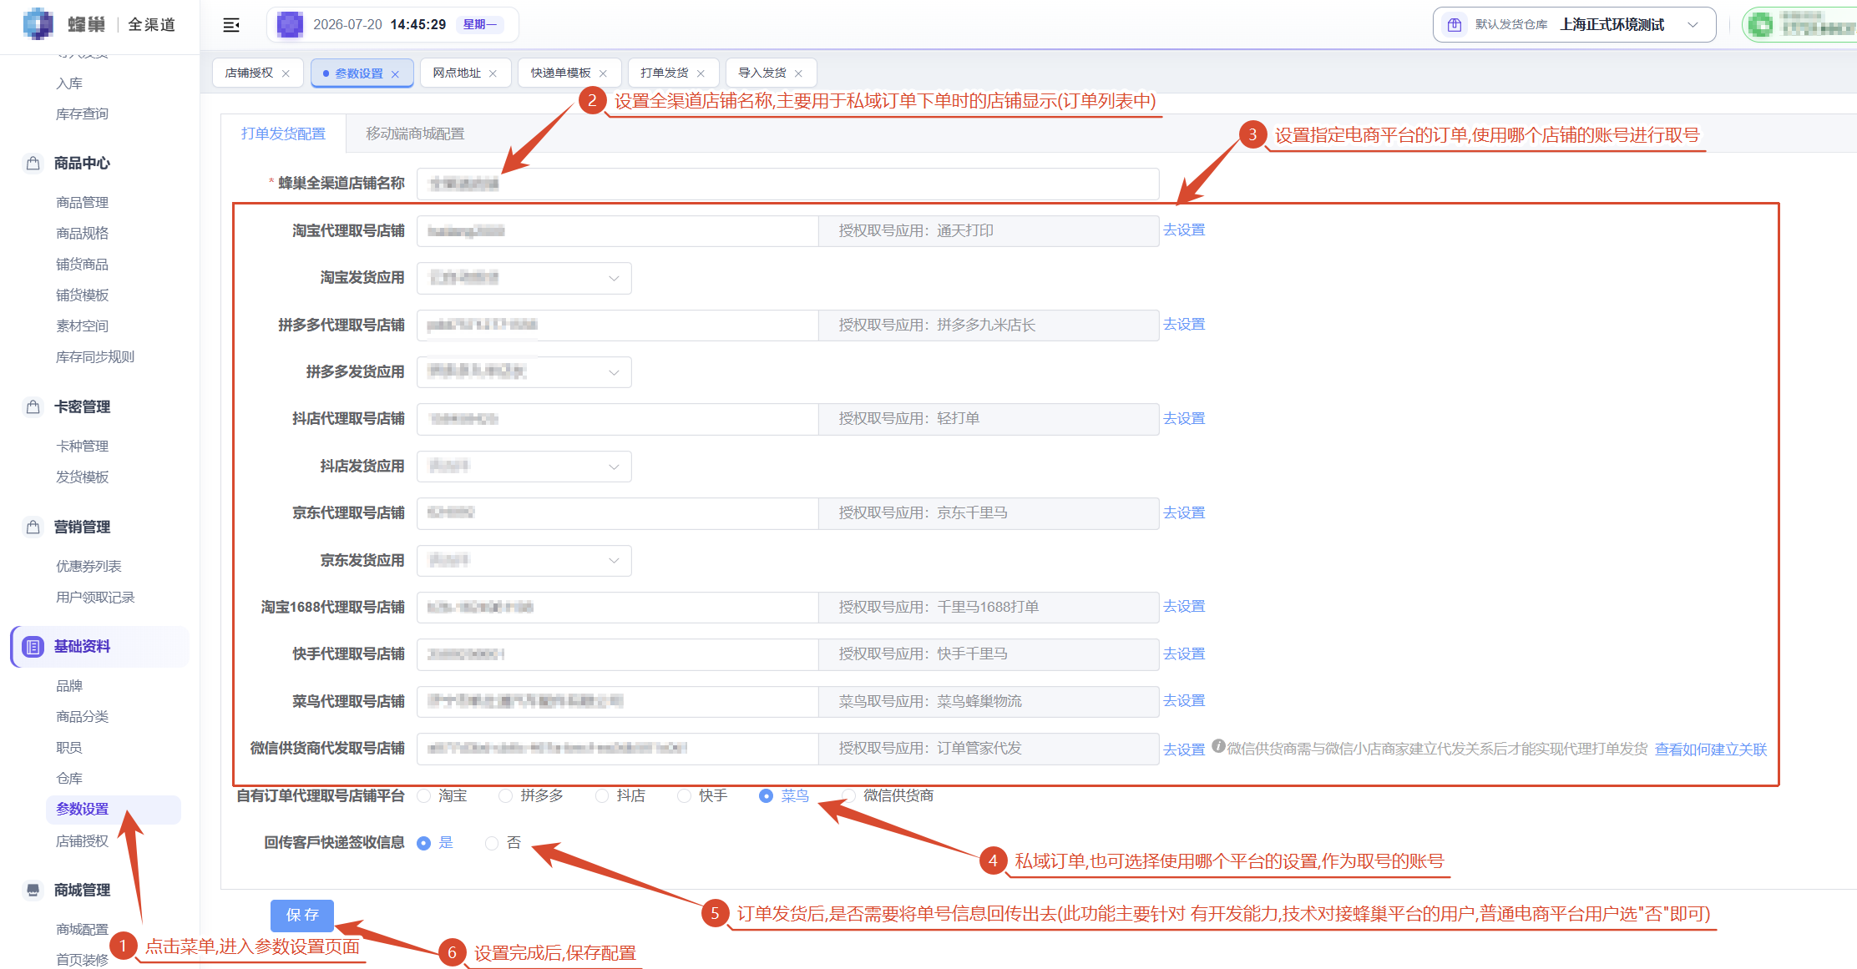Image resolution: width=1857 pixels, height=969 pixels.
Task: Open the 查看如何建立关联 help link
Action: click(1711, 750)
